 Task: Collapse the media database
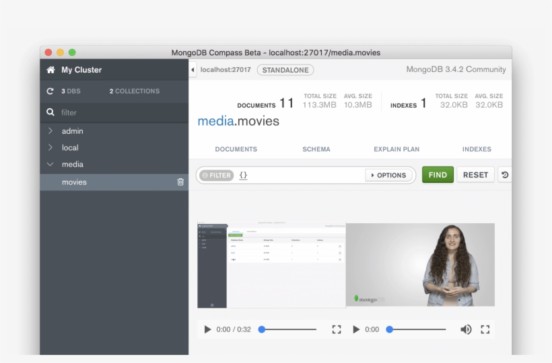[x=50, y=164]
